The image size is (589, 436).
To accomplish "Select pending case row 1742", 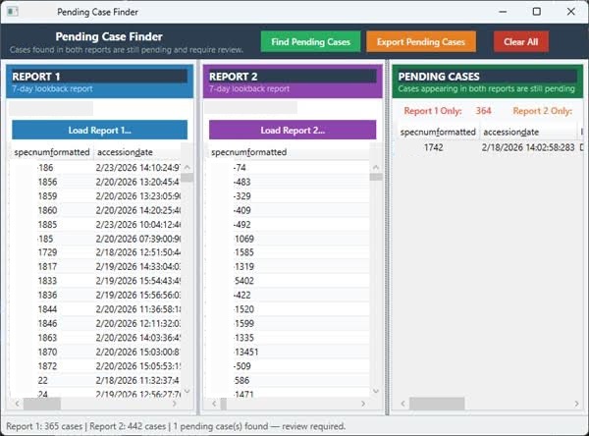I will tap(435, 147).
